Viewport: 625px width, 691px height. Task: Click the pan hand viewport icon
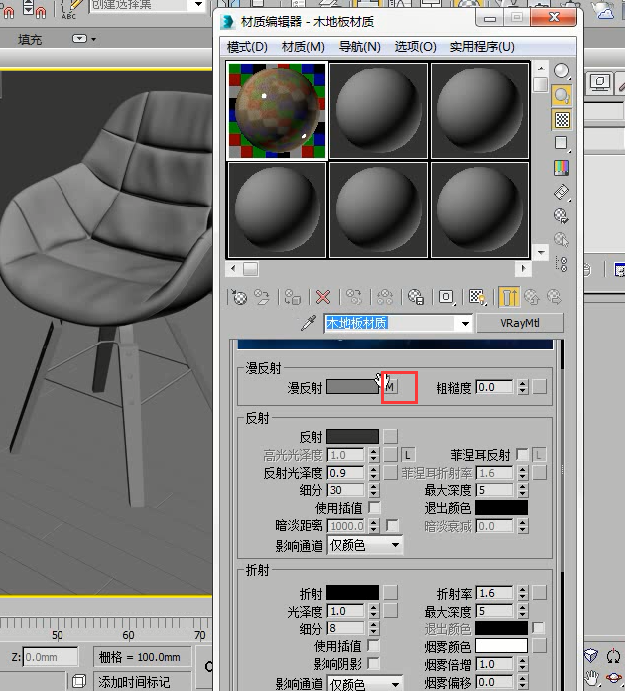click(x=591, y=677)
